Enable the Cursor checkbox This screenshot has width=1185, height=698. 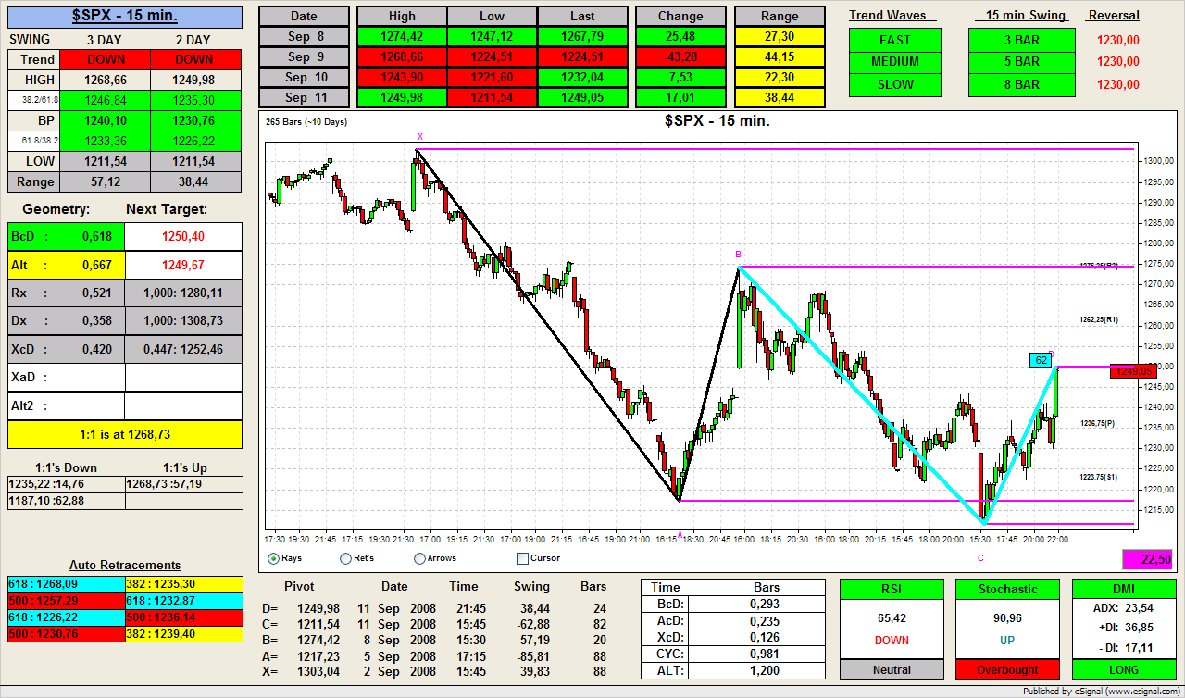tap(522, 558)
